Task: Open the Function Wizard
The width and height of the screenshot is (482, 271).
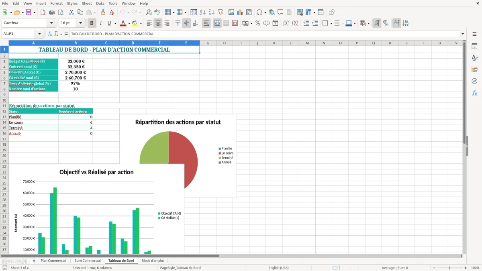Action: (50, 34)
